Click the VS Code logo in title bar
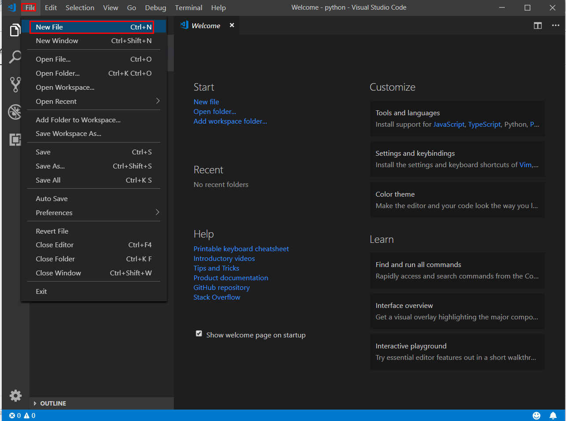Image resolution: width=566 pixels, height=421 pixels. tap(12, 7)
